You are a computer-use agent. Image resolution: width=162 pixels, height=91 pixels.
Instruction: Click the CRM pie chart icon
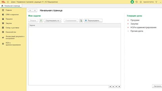click(x=3, y=15)
